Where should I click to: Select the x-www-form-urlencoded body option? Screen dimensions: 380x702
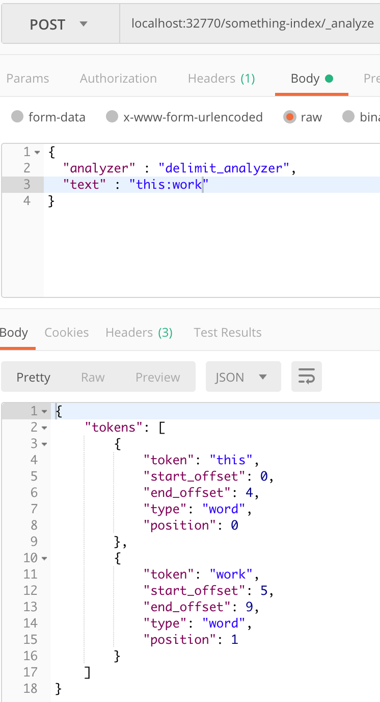point(112,117)
